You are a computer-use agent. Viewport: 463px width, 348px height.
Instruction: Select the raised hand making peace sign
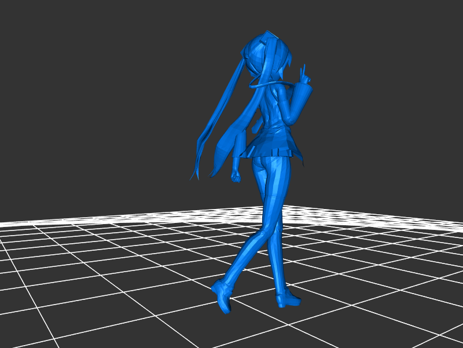pyautogui.click(x=303, y=75)
